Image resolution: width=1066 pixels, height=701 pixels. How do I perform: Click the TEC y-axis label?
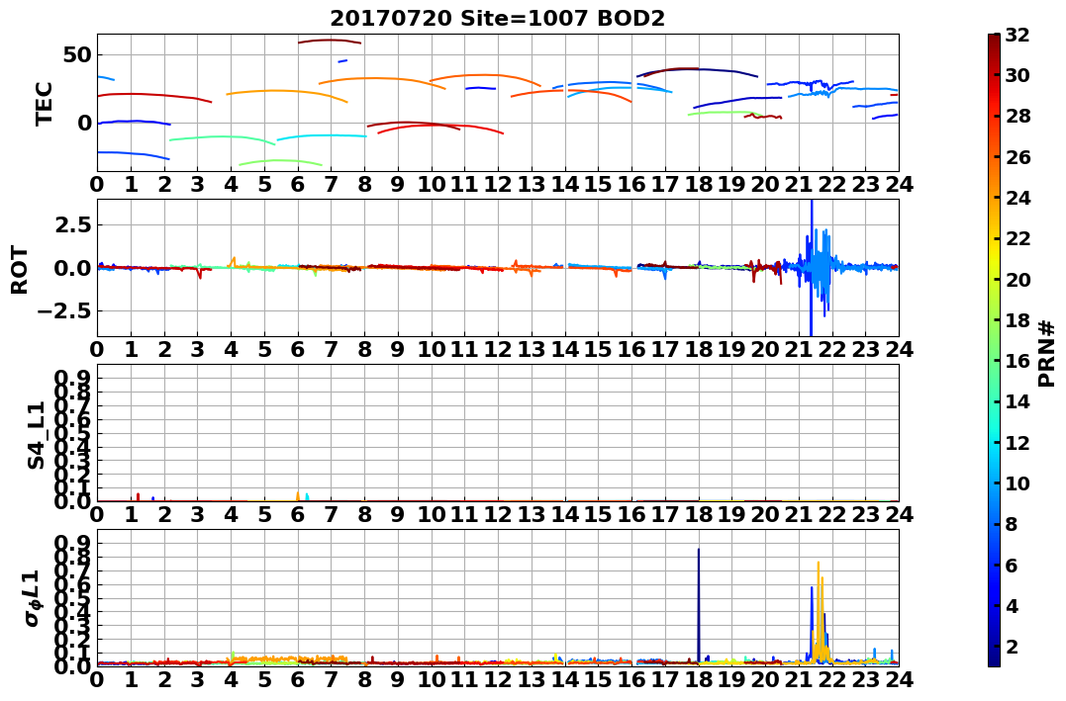tap(45, 103)
